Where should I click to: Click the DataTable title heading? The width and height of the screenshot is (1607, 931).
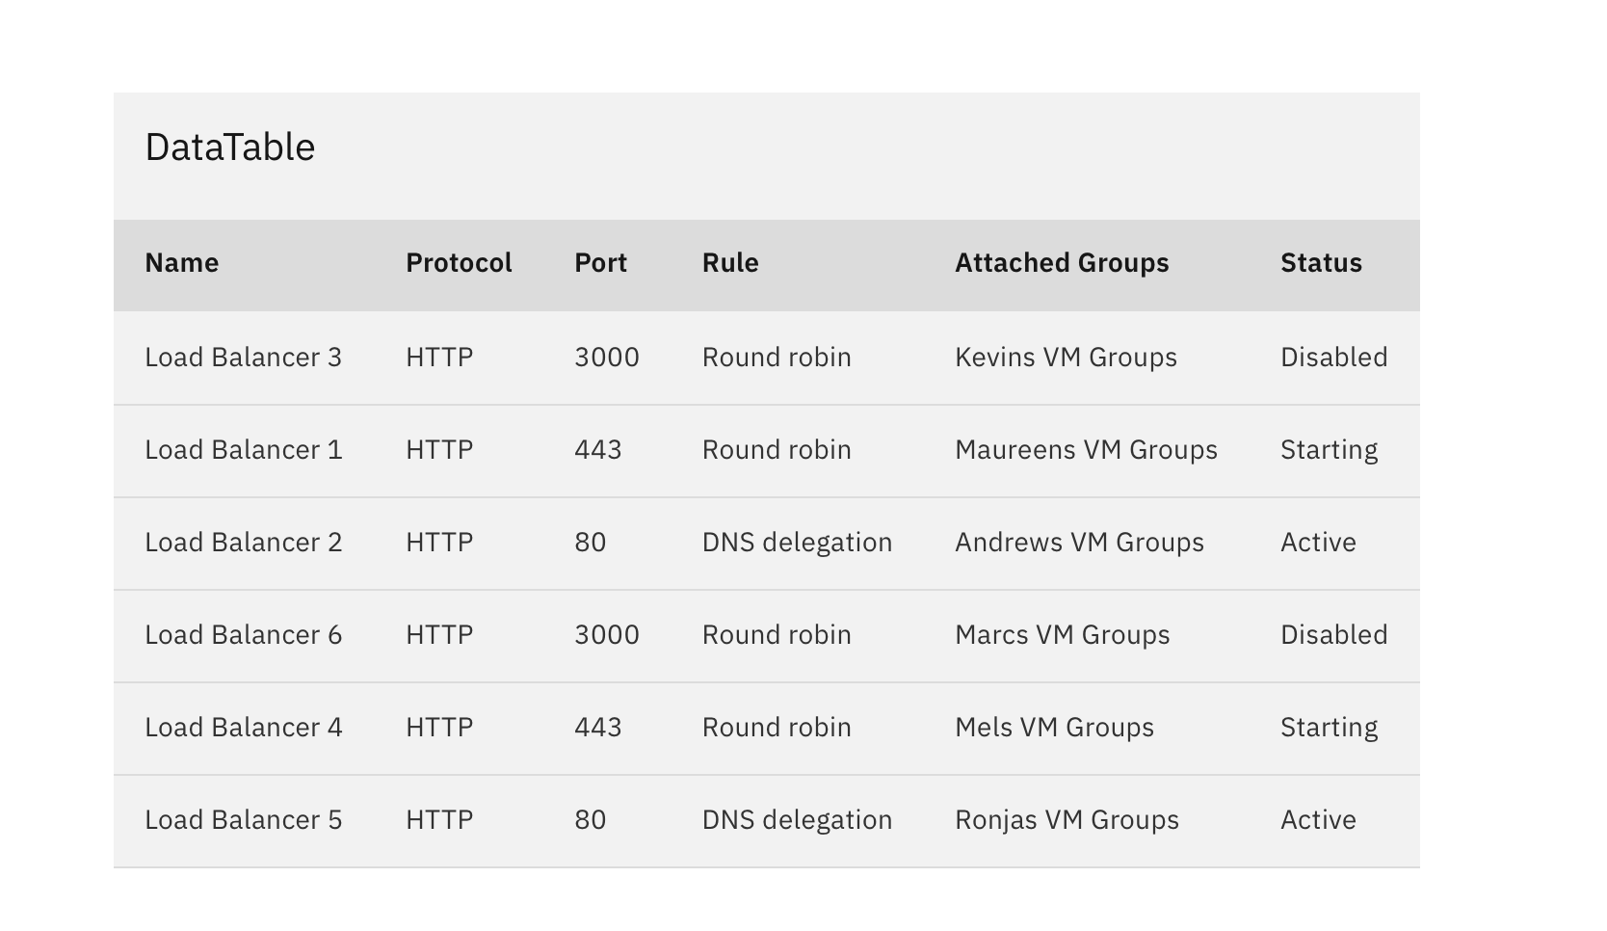click(x=229, y=146)
